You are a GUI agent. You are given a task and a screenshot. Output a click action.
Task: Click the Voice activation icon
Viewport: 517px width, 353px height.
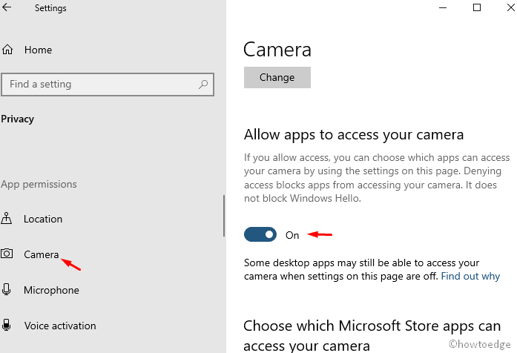tap(6, 325)
